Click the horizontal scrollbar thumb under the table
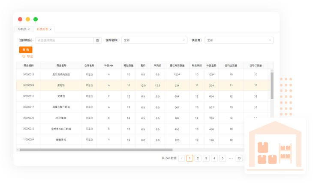The height and width of the screenshot is (183, 313). 96,150
